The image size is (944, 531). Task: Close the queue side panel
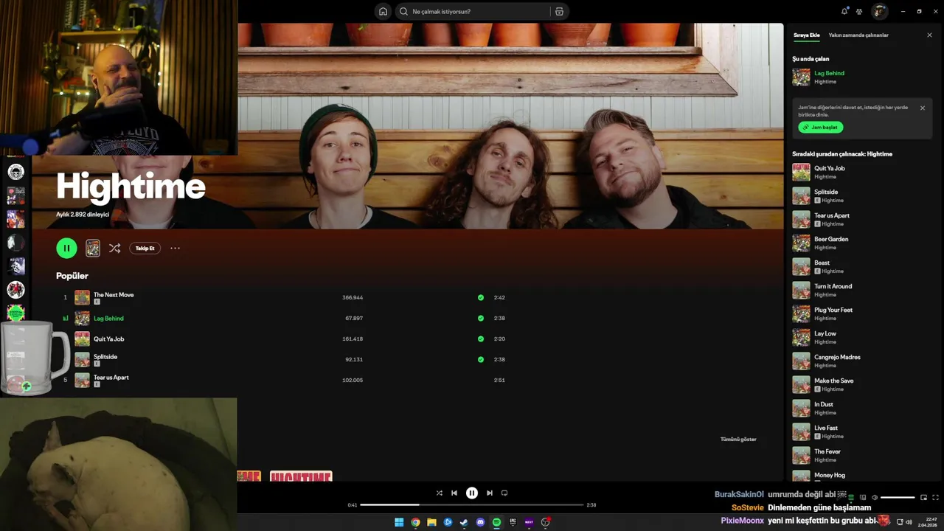[x=929, y=35]
